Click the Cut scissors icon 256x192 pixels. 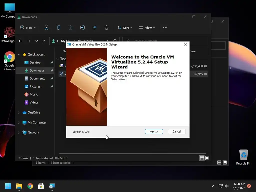click(46, 27)
